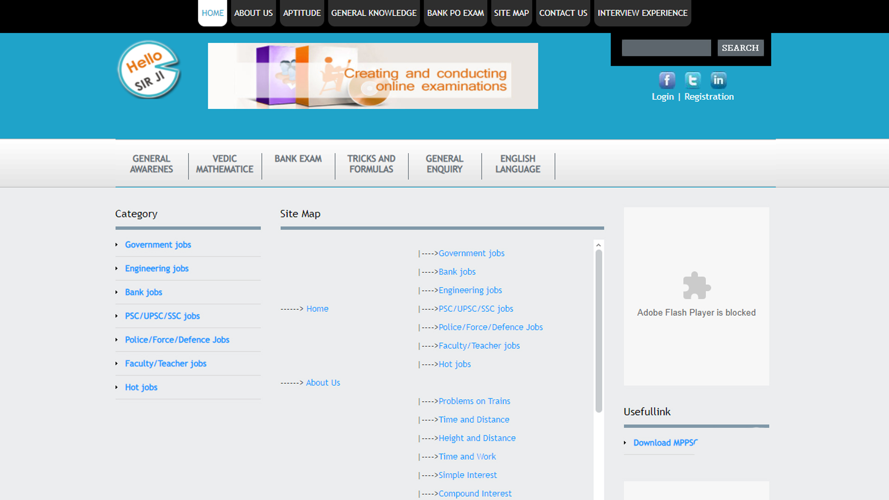The image size is (889, 500).
Task: Click the scrollbar up arrow in Site Map
Action: pos(598,245)
